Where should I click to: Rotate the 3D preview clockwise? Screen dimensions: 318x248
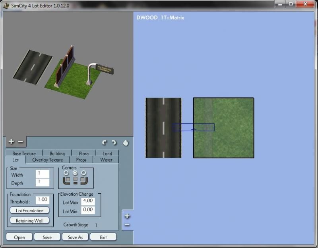tap(114, 143)
